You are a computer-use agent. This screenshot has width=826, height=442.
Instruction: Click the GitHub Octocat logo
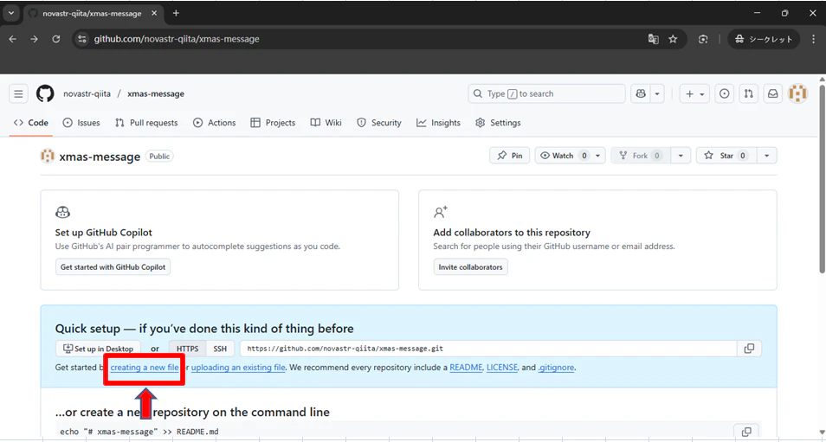[x=45, y=94]
